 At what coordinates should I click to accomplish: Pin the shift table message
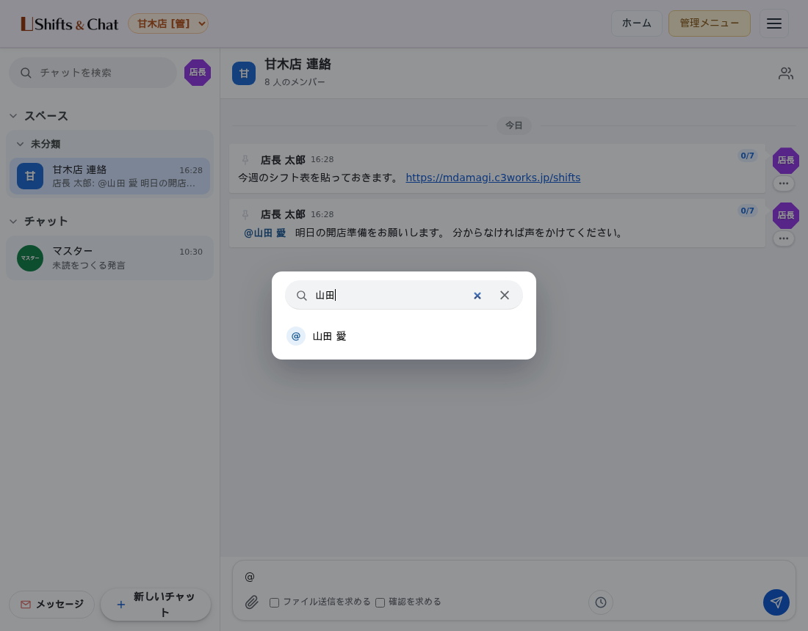click(246, 159)
